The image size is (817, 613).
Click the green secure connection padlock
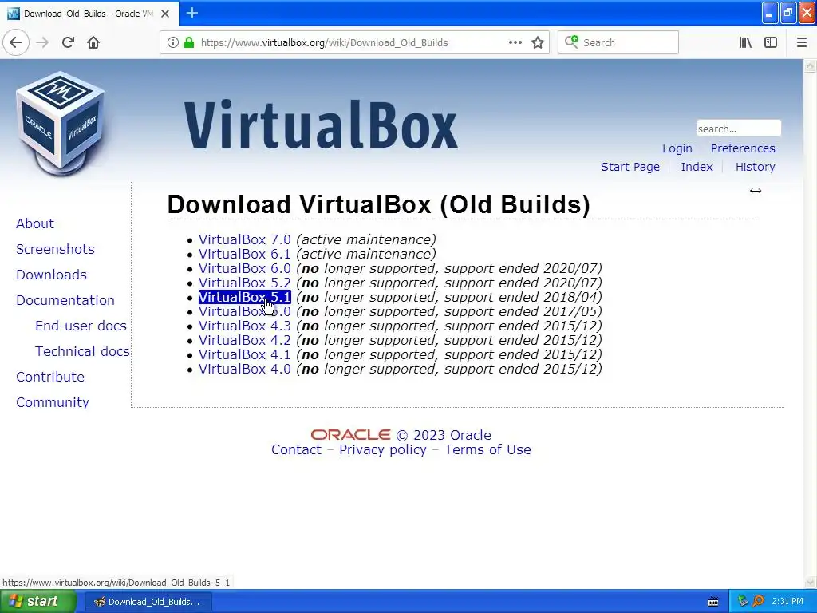point(189,42)
